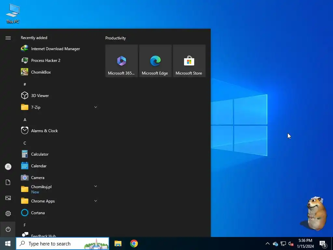
Task: Open Settings gear in Start sidebar
Action: (8, 214)
